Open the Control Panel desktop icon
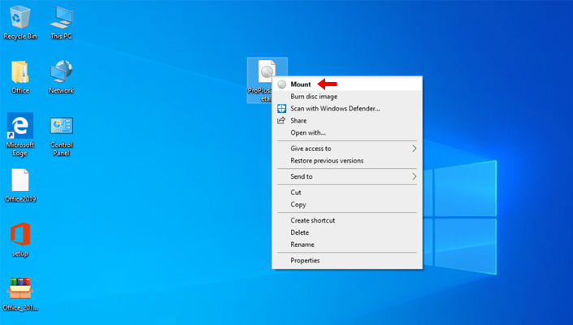 click(x=62, y=126)
